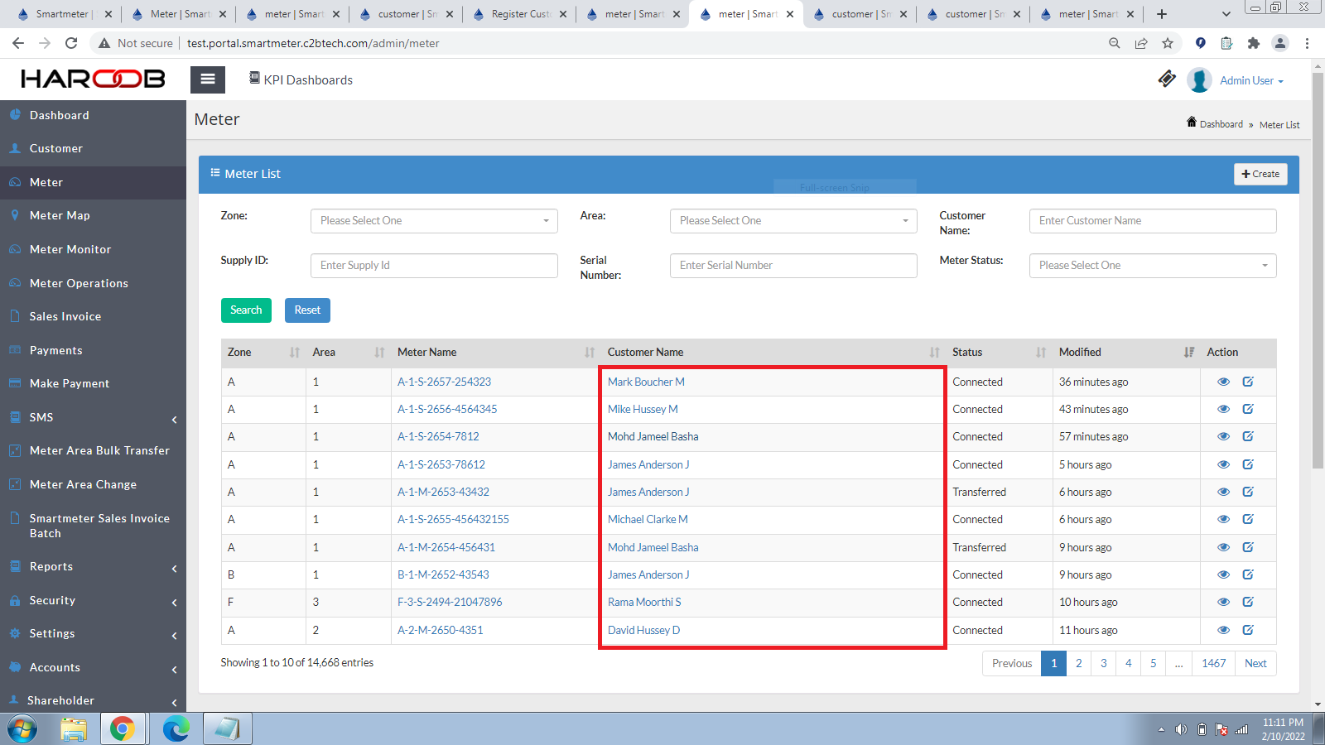The height and width of the screenshot is (745, 1325).
Task: View details of meter F-3-S-2494-21047896
Action: pyautogui.click(x=1223, y=602)
